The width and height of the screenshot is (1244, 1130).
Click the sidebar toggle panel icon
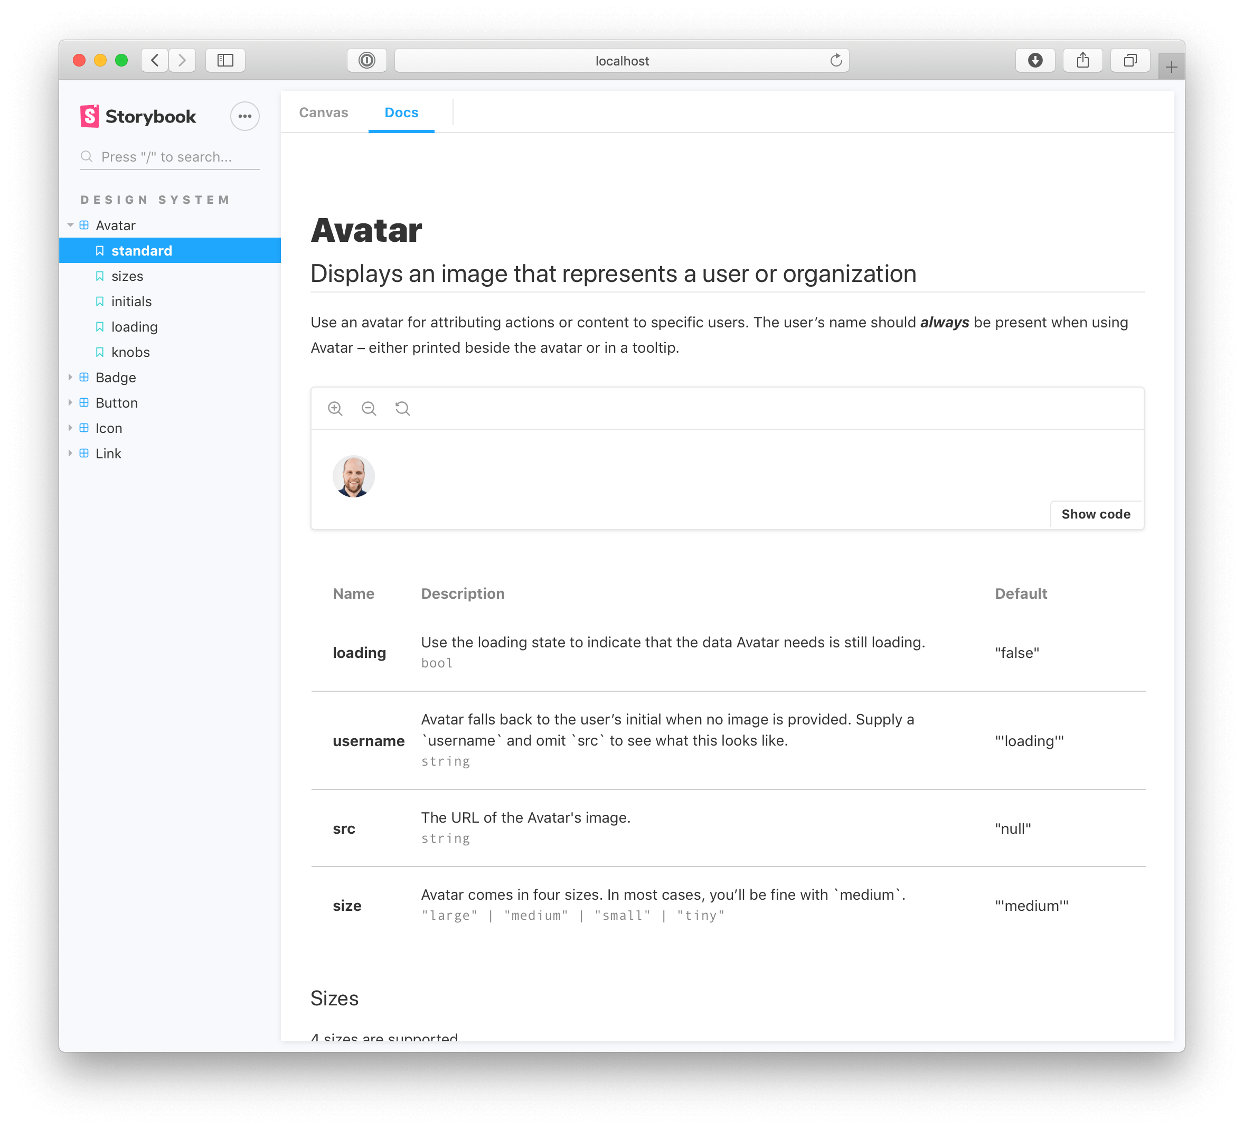(225, 60)
